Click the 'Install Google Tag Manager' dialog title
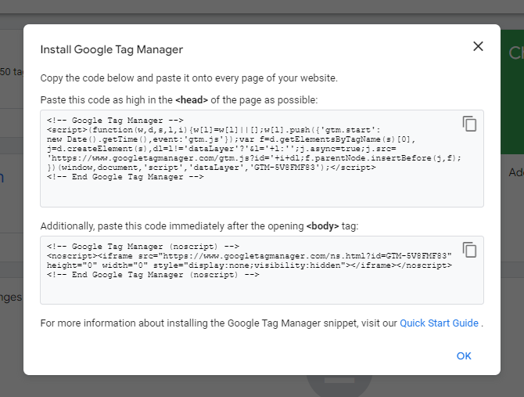Viewport: 524px width, 397px height. (112, 49)
